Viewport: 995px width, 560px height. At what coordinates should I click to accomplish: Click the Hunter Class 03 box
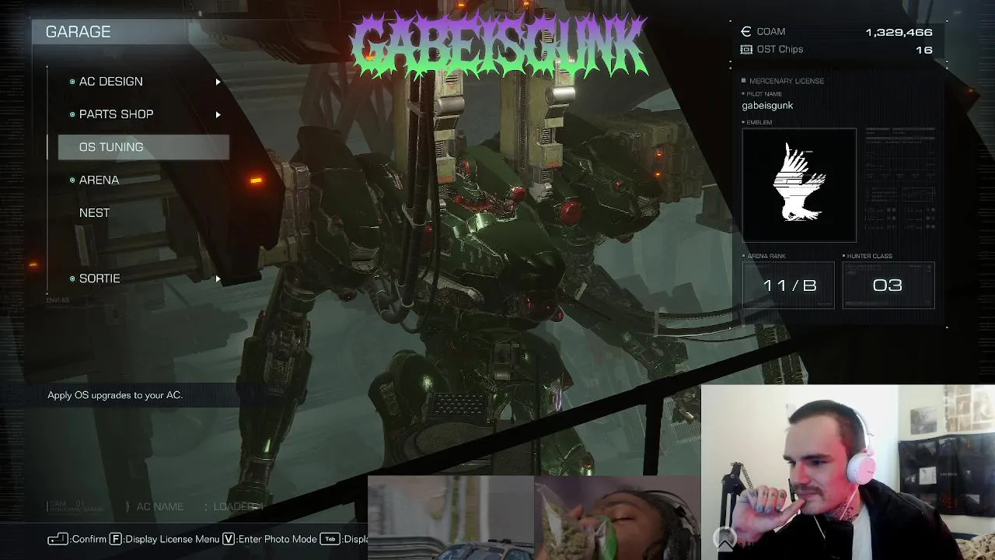[888, 285]
